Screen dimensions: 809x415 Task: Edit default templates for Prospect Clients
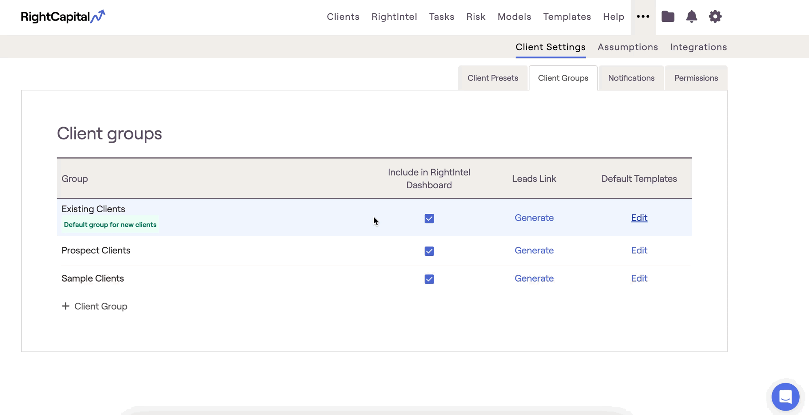tap(639, 251)
